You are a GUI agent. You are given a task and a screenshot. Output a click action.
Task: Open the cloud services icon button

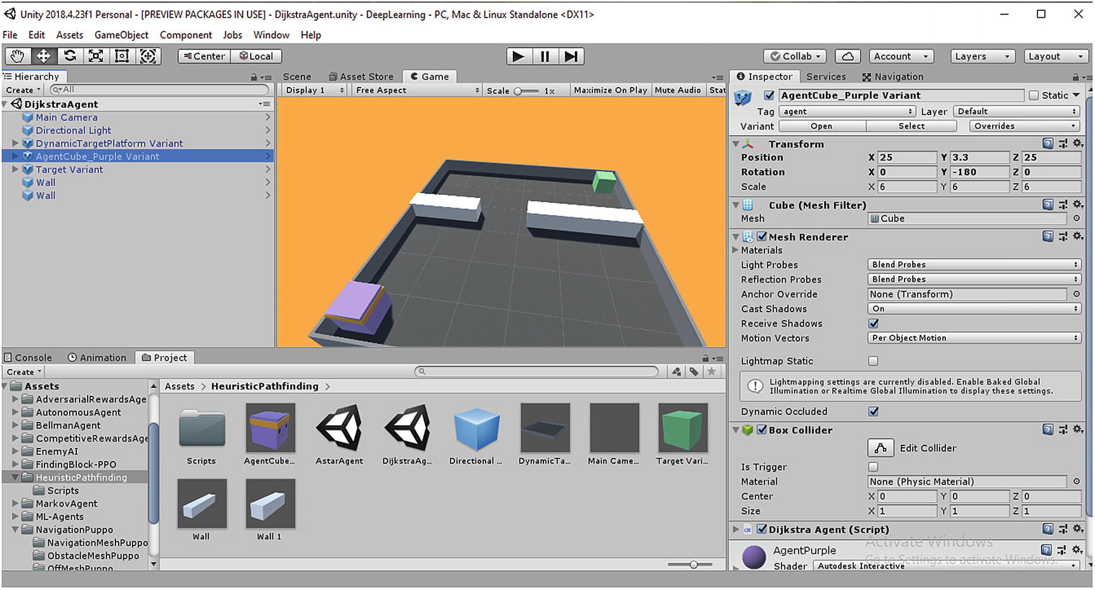[x=847, y=56]
